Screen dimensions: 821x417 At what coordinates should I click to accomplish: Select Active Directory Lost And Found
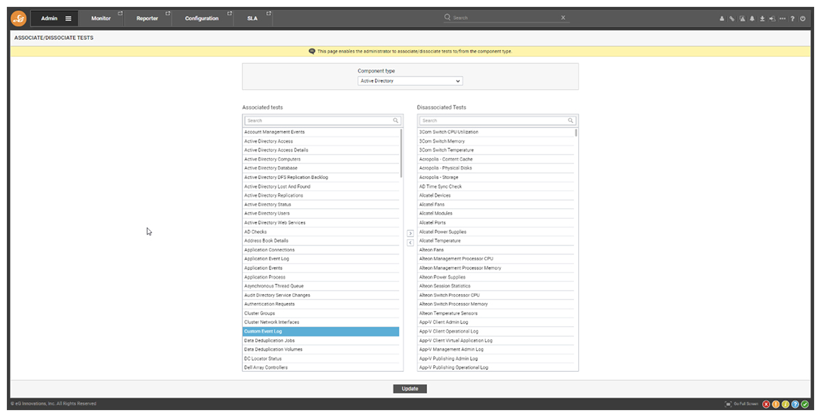(321, 186)
